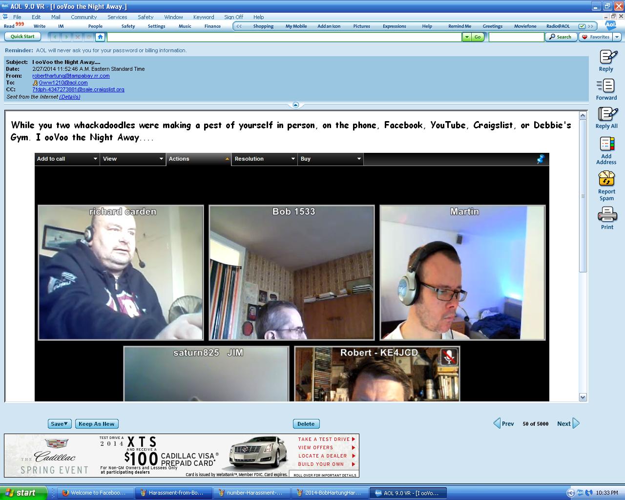The image size is (625, 500).
Task: Click the Keep As New button
Action: 97,424
